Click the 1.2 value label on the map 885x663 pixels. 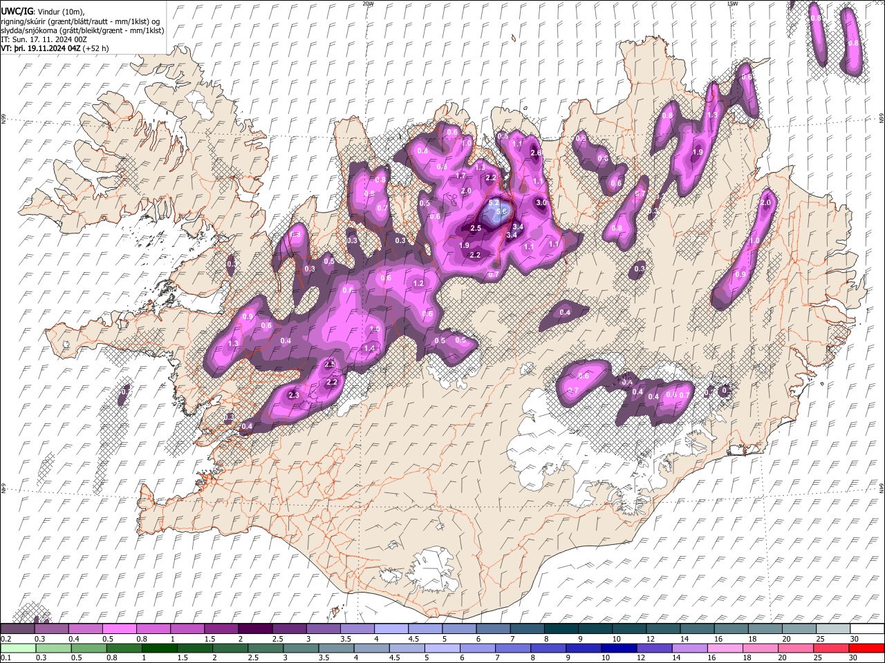[418, 283]
